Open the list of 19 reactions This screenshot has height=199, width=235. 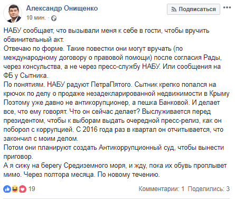32,189
